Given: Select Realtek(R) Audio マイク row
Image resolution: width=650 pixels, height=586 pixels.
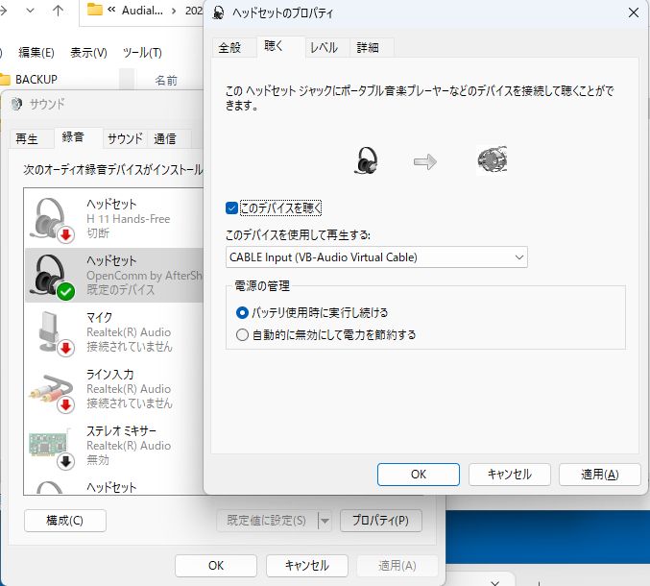Looking at the screenshot, I should pos(114,333).
